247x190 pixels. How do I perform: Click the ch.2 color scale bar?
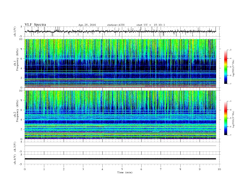click(x=226, y=118)
